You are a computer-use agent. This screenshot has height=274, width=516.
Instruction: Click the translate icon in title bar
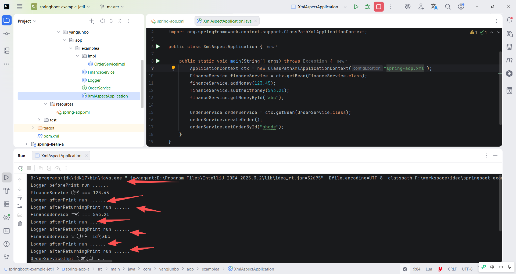[x=434, y=7]
